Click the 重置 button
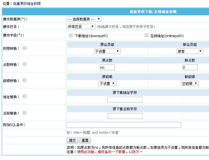 pyautogui.click(x=85, y=140)
